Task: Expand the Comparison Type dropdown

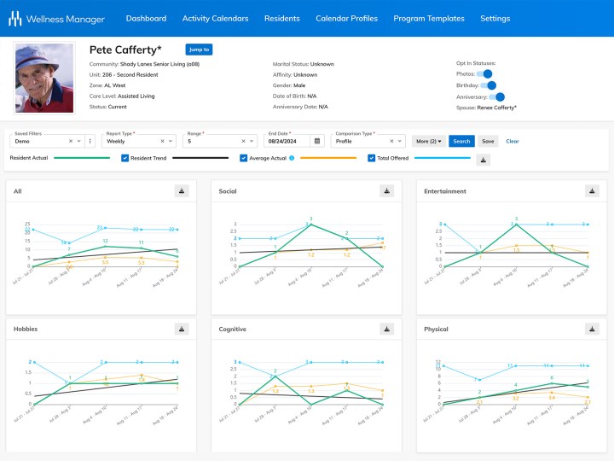Action: [x=401, y=141]
